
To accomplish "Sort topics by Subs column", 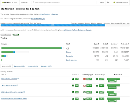I will pos(96,44).
